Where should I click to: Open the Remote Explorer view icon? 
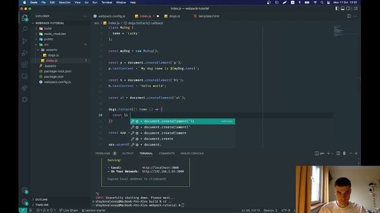point(25,76)
